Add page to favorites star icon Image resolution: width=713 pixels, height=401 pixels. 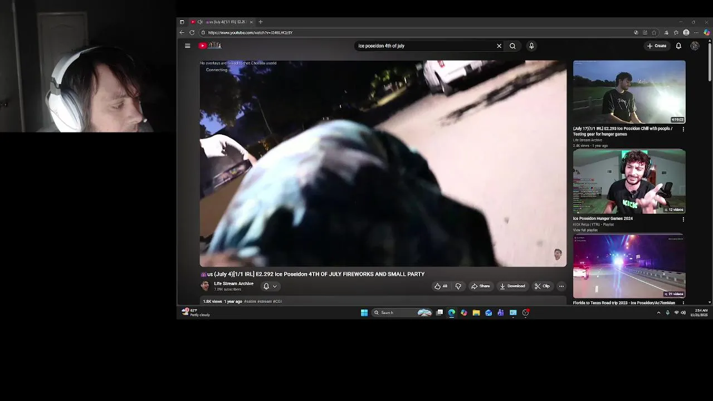coord(654,32)
